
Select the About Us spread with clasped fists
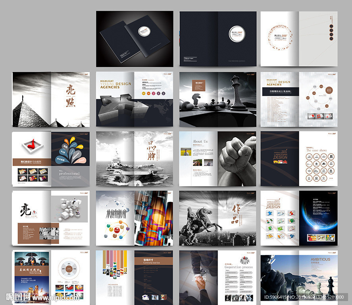point(217,159)
